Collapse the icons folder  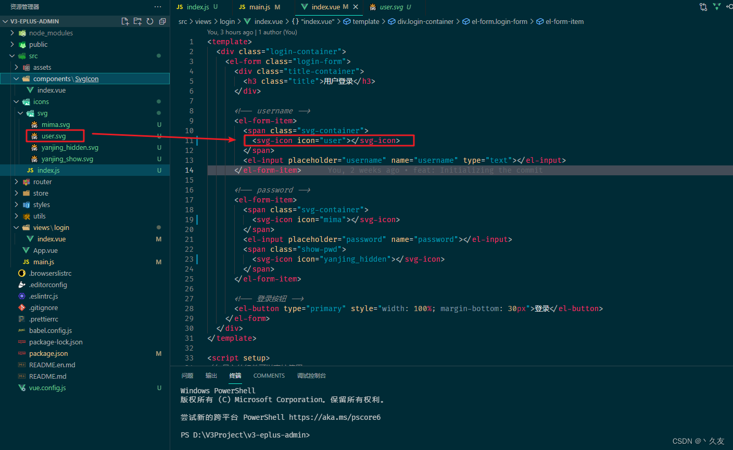(x=17, y=101)
